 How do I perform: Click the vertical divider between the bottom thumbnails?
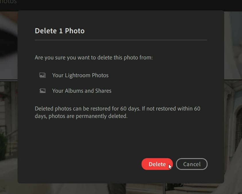tap(164, 189)
